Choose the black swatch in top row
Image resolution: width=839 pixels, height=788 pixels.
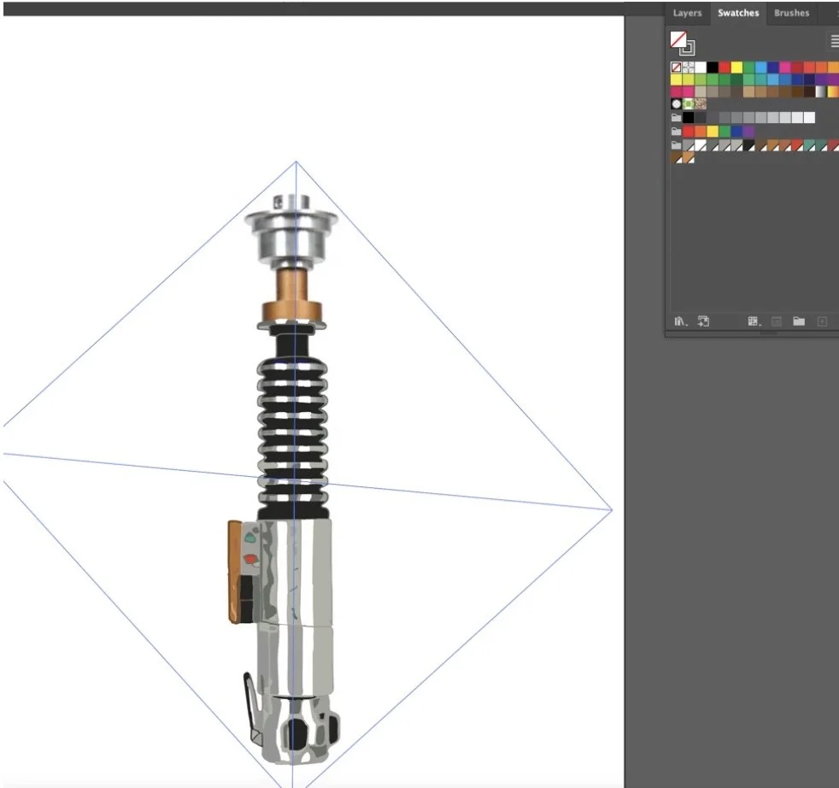(713, 67)
